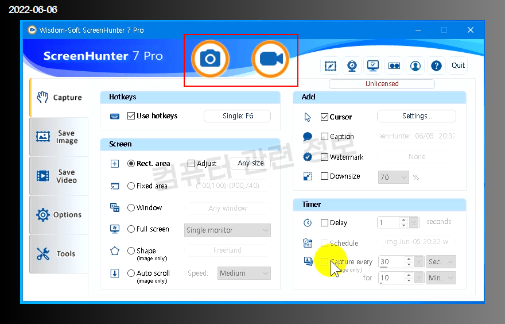Image resolution: width=505 pixels, height=324 pixels.
Task: Enable the Adjust checkbox
Action: click(x=191, y=164)
